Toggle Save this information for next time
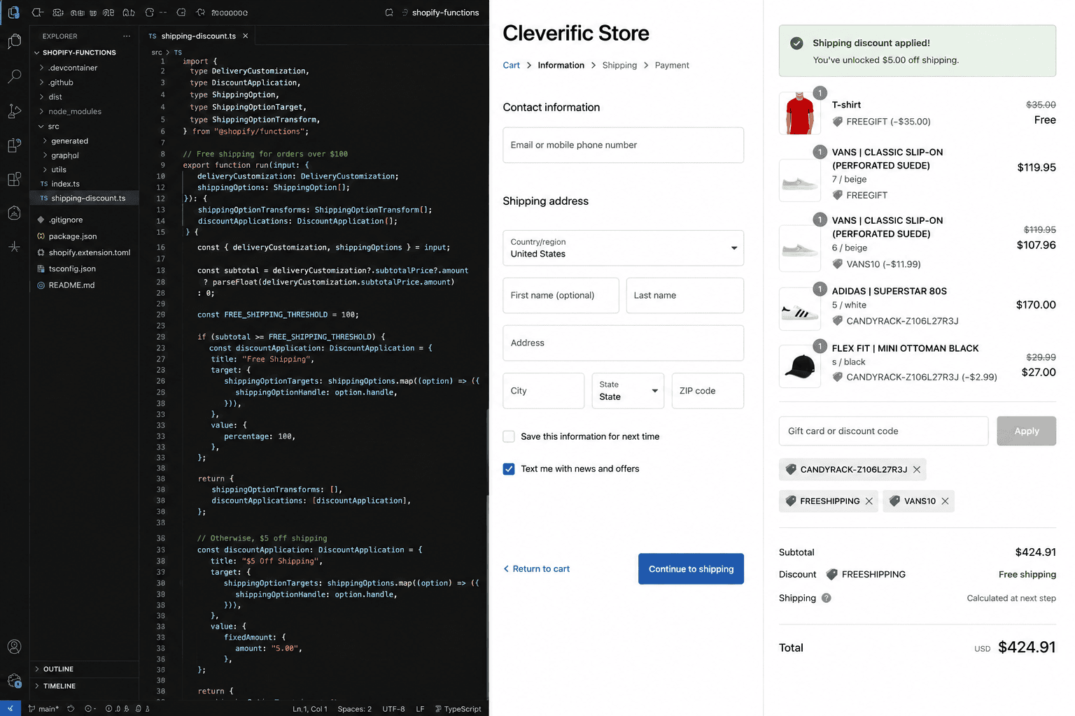This screenshot has width=1075, height=716. coord(509,436)
